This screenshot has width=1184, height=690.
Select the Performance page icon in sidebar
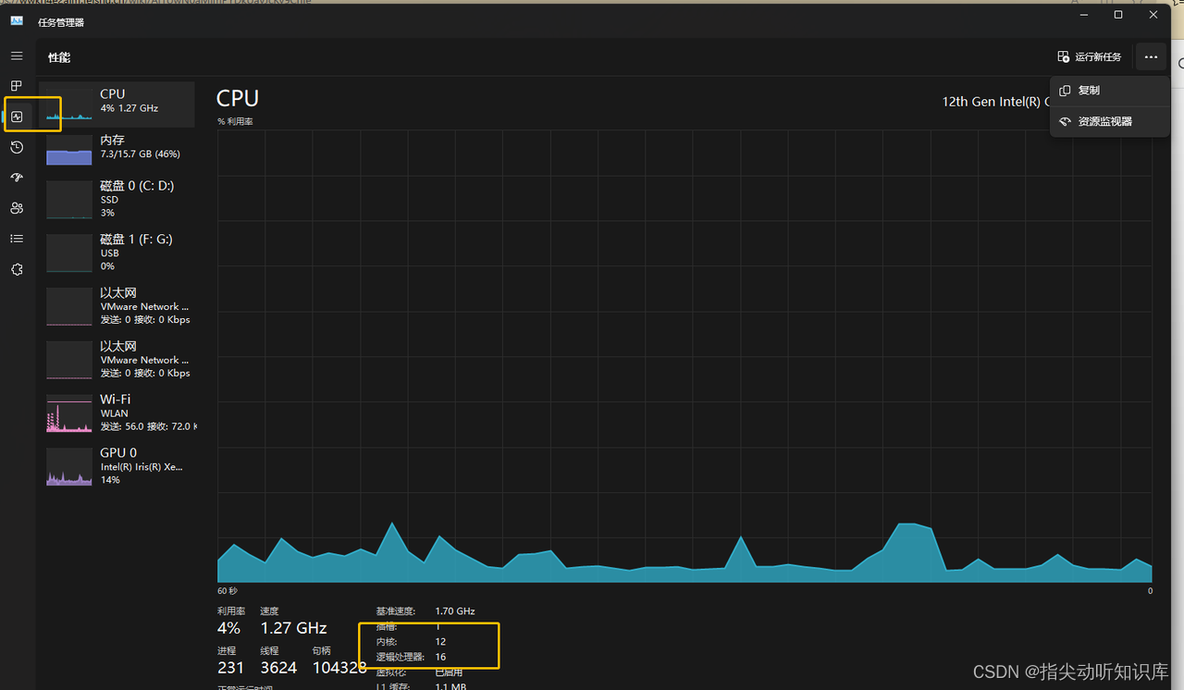pyautogui.click(x=17, y=117)
